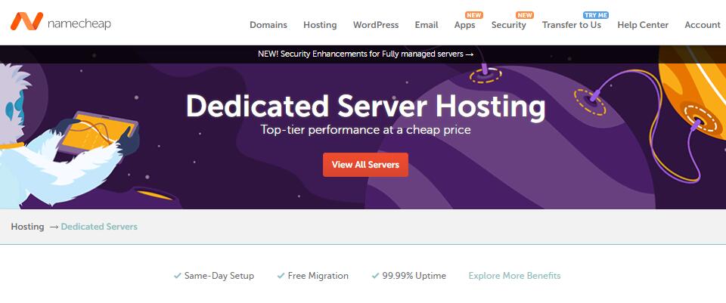726x303 pixels.
Task: Click the Same-Day Setup text
Action: click(x=219, y=276)
